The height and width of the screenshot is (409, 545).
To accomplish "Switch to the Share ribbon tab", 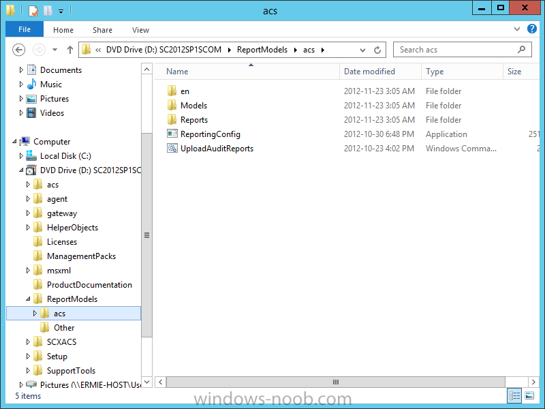I will pos(103,30).
